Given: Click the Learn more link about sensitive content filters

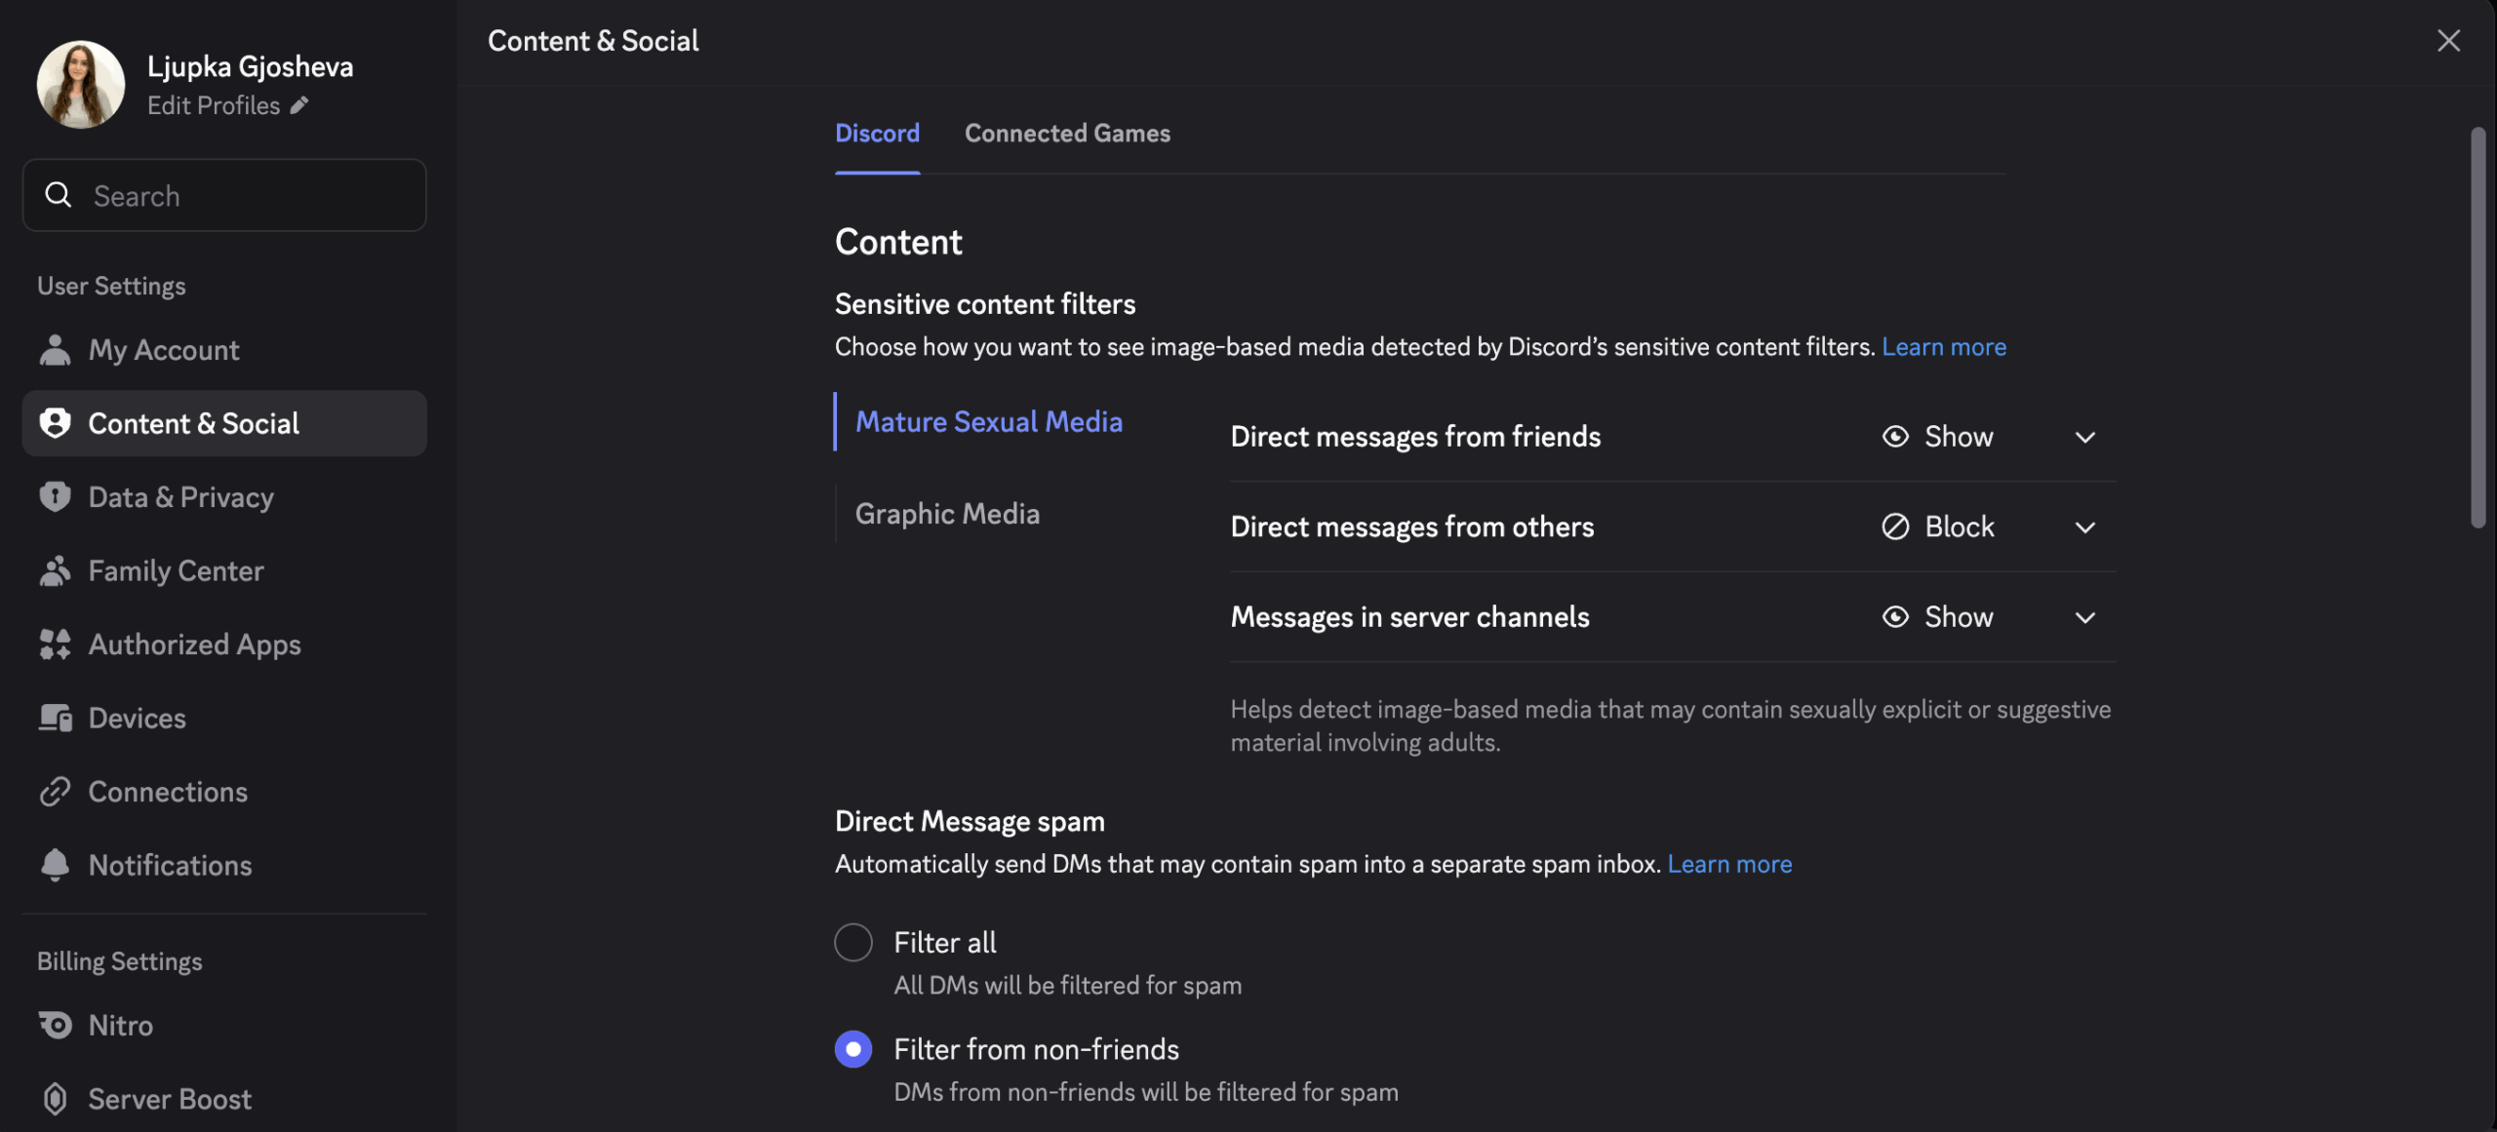Looking at the screenshot, I should tap(1944, 346).
